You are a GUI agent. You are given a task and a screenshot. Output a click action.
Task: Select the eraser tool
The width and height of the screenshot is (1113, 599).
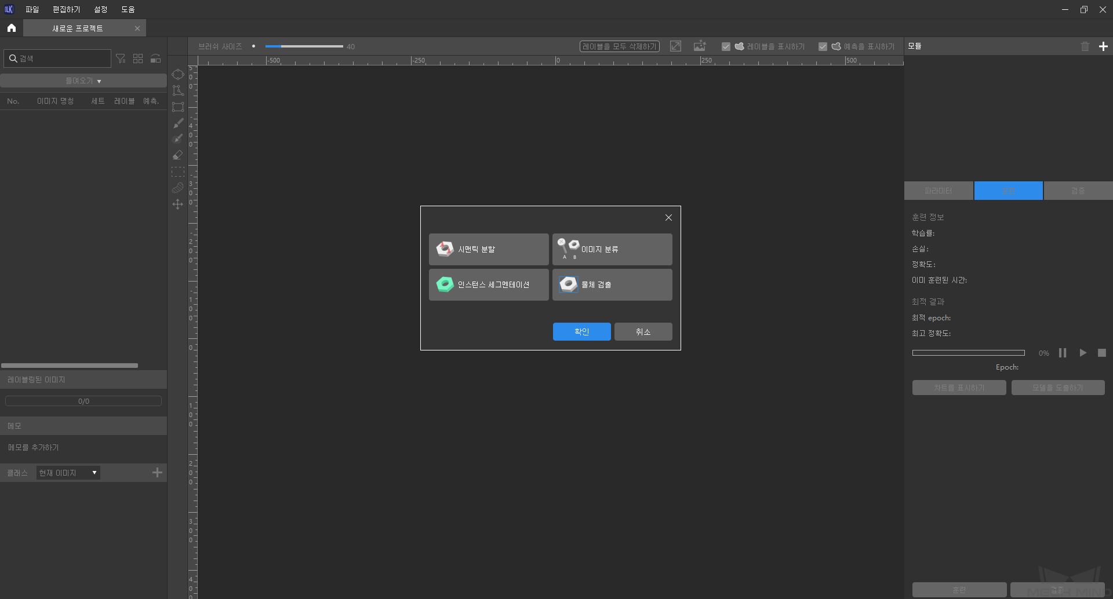(178, 155)
